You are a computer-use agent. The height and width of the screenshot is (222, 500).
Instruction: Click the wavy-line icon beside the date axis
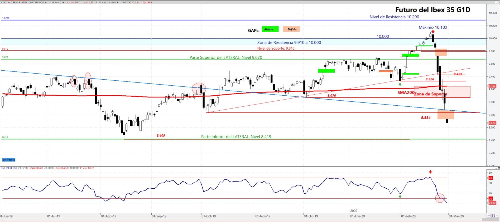point(489,216)
